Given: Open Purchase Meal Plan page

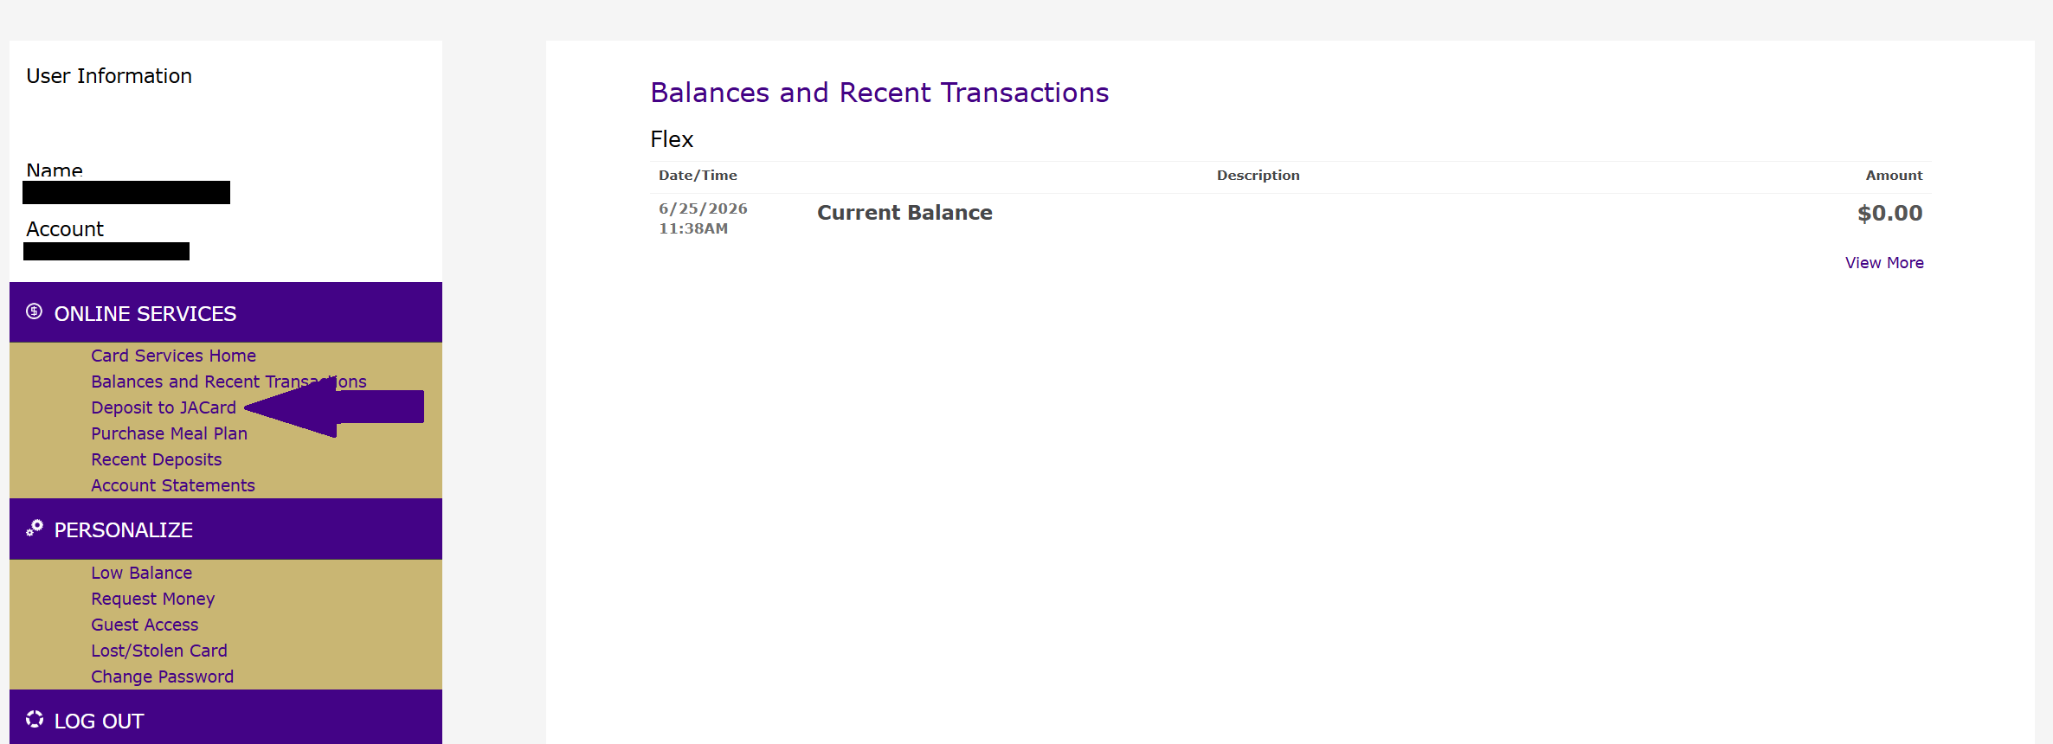Looking at the screenshot, I should click(169, 433).
